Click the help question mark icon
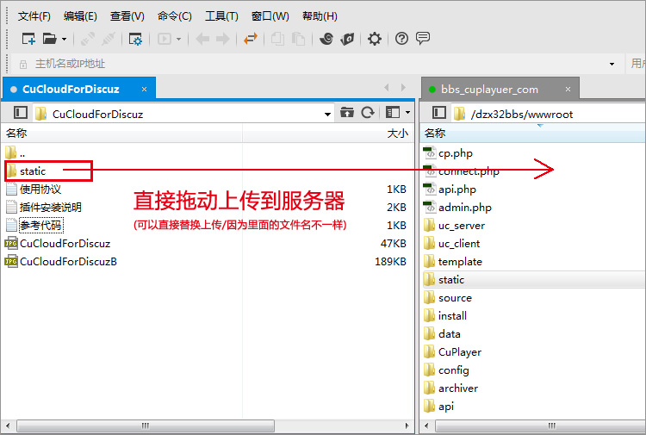This screenshot has height=435, width=646. pos(401,39)
